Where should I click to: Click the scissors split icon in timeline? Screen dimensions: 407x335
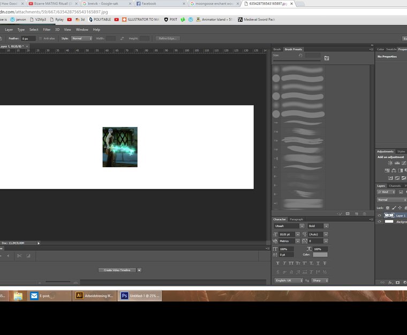(19, 256)
